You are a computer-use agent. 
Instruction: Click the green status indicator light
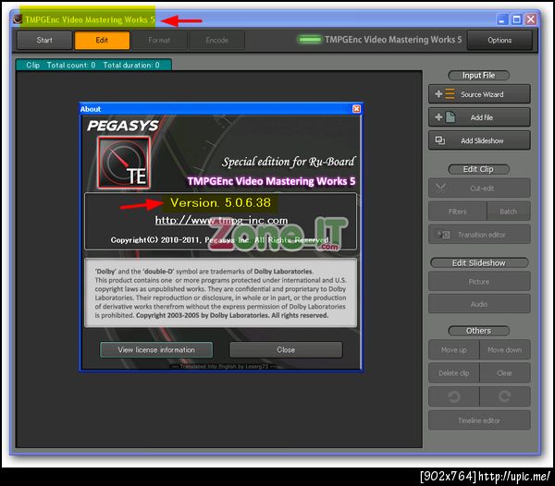[x=310, y=40]
